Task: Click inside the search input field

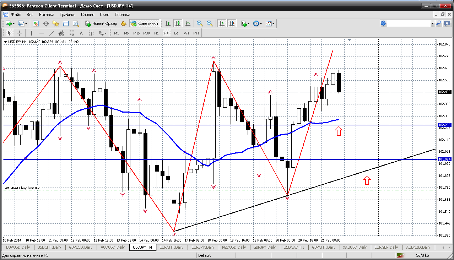Action: [x=409, y=23]
